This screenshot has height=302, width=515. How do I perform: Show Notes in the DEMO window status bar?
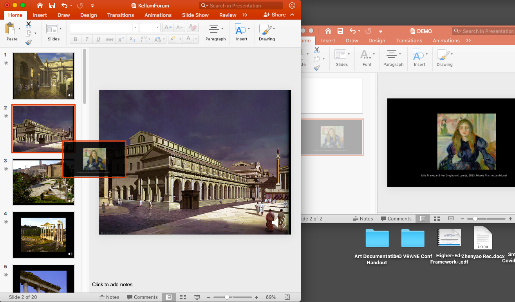point(363,219)
